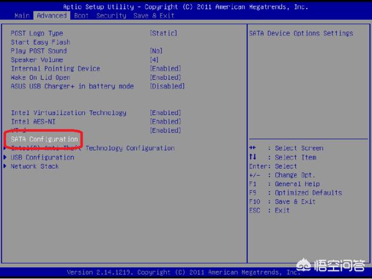Toggle Internal Pointing Device [Enabled] value
Screen dimensions: 372x279
click(x=166, y=69)
